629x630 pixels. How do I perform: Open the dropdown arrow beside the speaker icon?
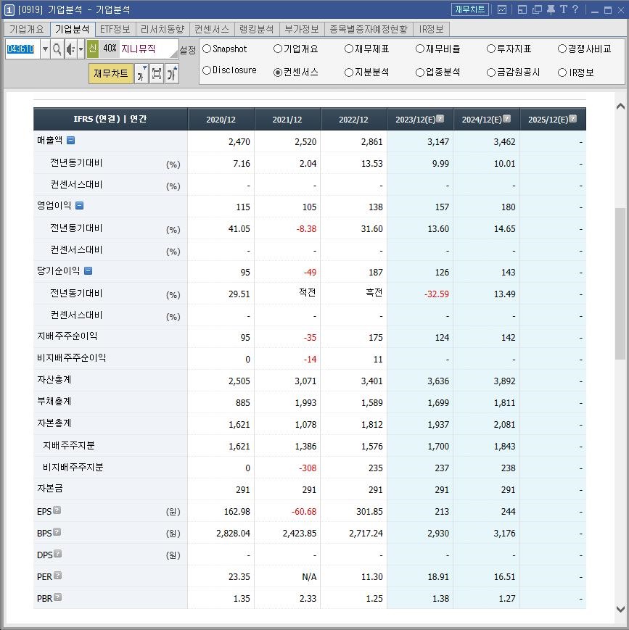(x=81, y=49)
